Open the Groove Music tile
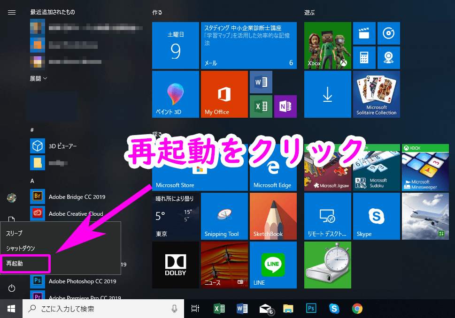 point(388,33)
